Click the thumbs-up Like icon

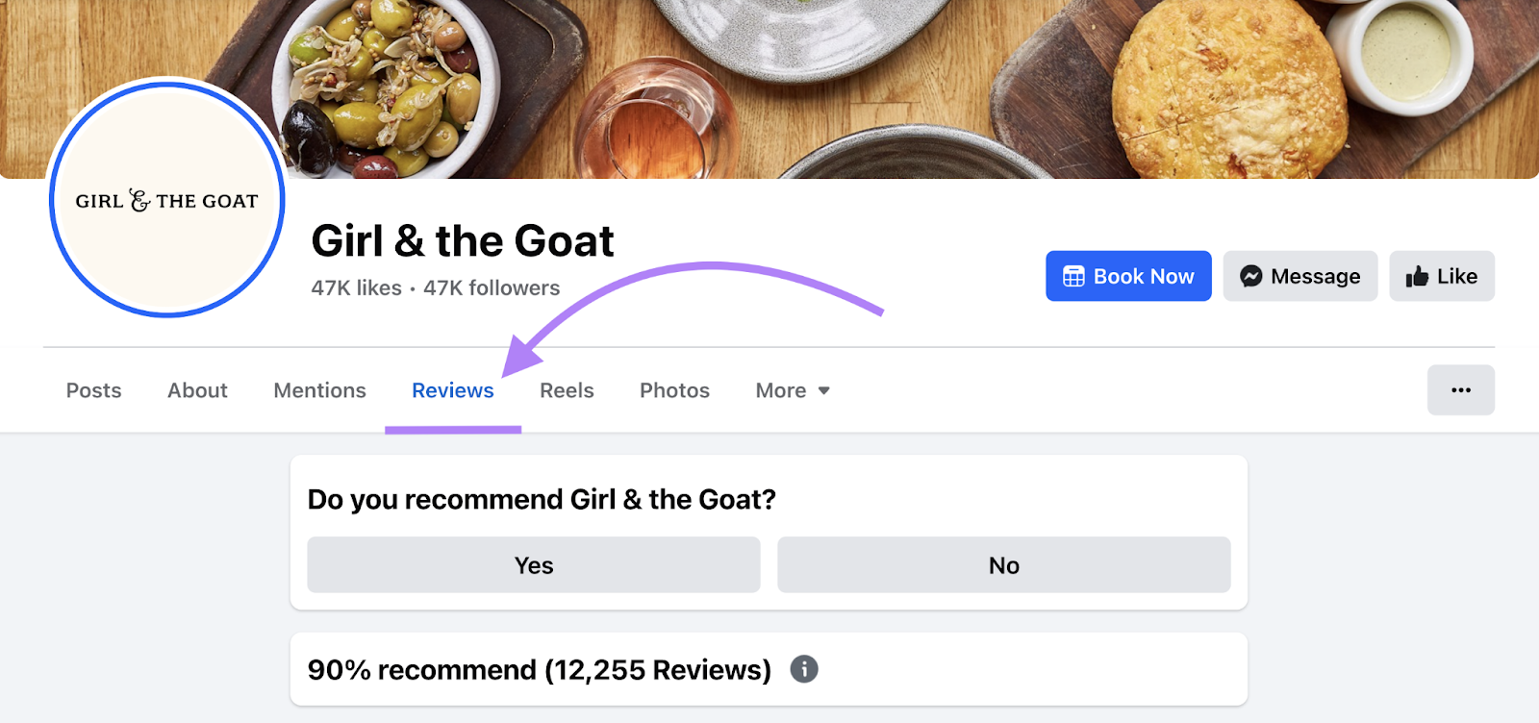point(1417,277)
